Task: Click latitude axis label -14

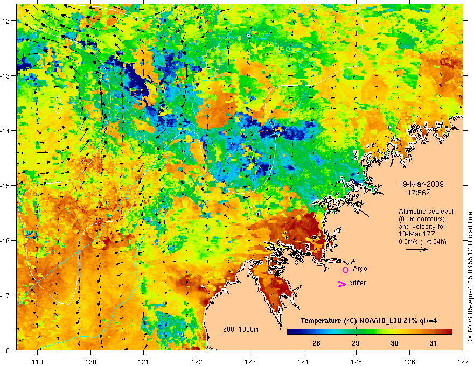Action: [x=5, y=131]
